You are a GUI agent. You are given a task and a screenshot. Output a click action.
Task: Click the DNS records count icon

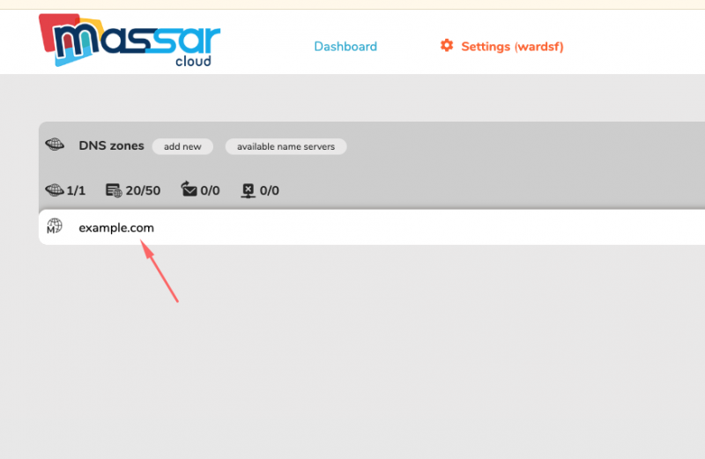[x=114, y=190]
